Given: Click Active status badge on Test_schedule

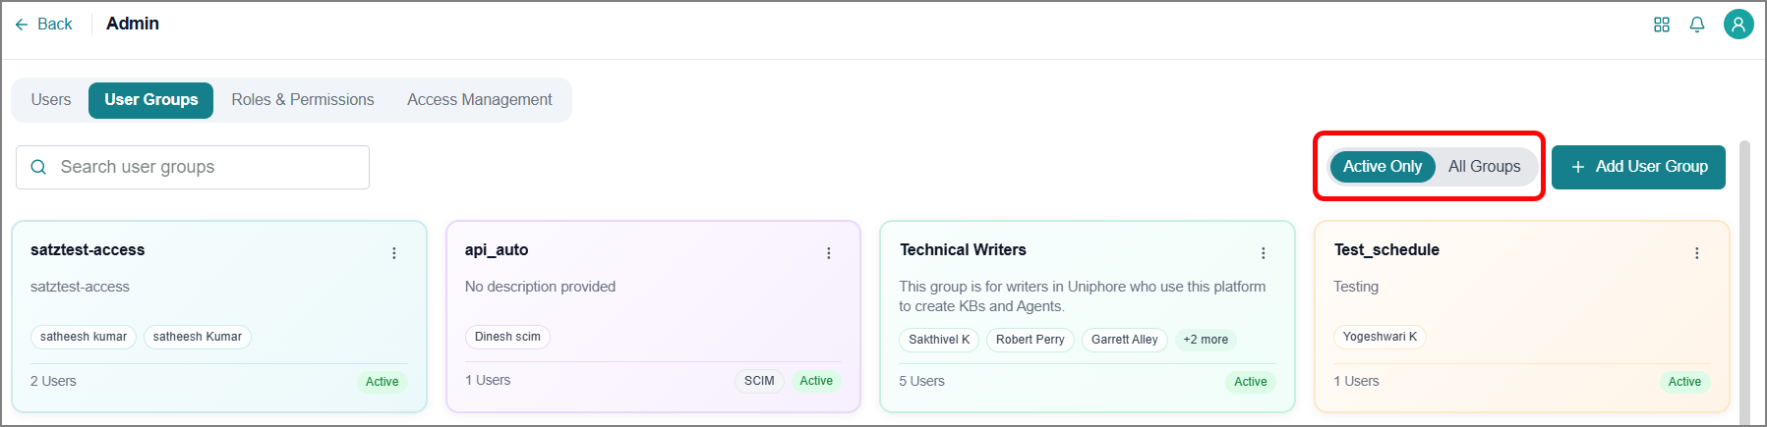Looking at the screenshot, I should [x=1684, y=382].
